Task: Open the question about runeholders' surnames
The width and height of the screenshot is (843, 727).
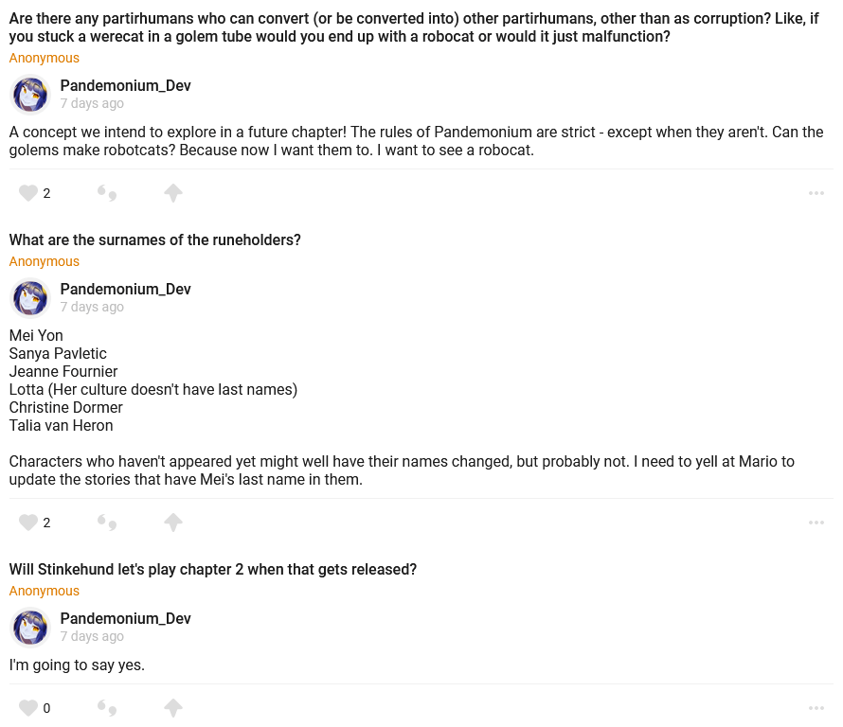Action: tap(155, 240)
